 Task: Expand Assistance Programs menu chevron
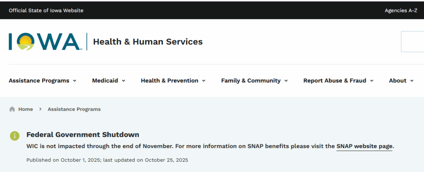tap(75, 81)
